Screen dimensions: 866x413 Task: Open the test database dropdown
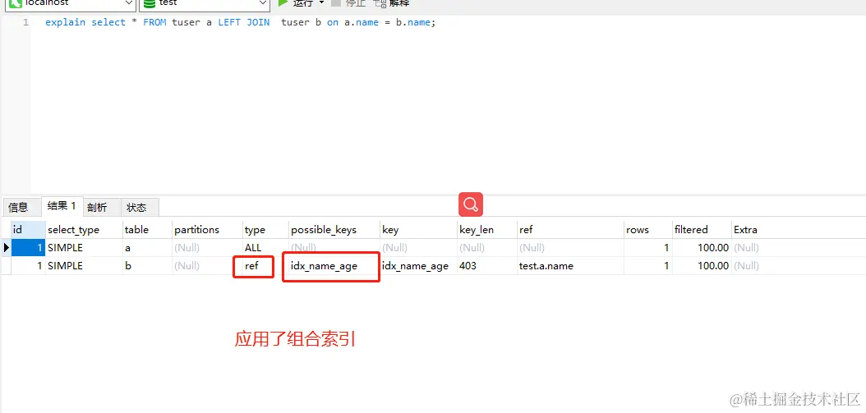coord(204,3)
